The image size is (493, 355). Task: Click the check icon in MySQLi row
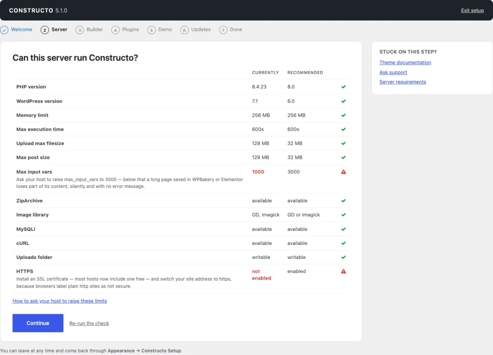(343, 229)
